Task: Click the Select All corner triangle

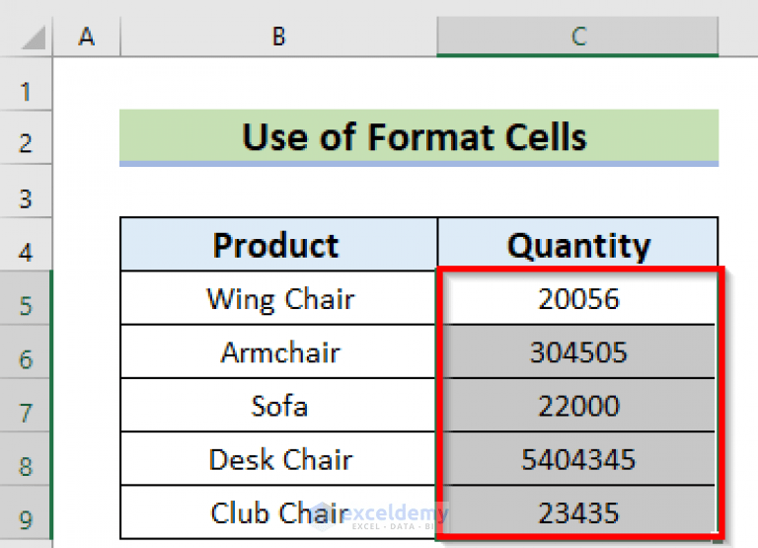Action: [x=34, y=38]
